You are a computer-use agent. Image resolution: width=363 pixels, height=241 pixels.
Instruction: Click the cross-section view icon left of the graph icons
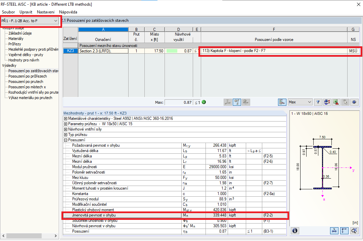[228, 102]
